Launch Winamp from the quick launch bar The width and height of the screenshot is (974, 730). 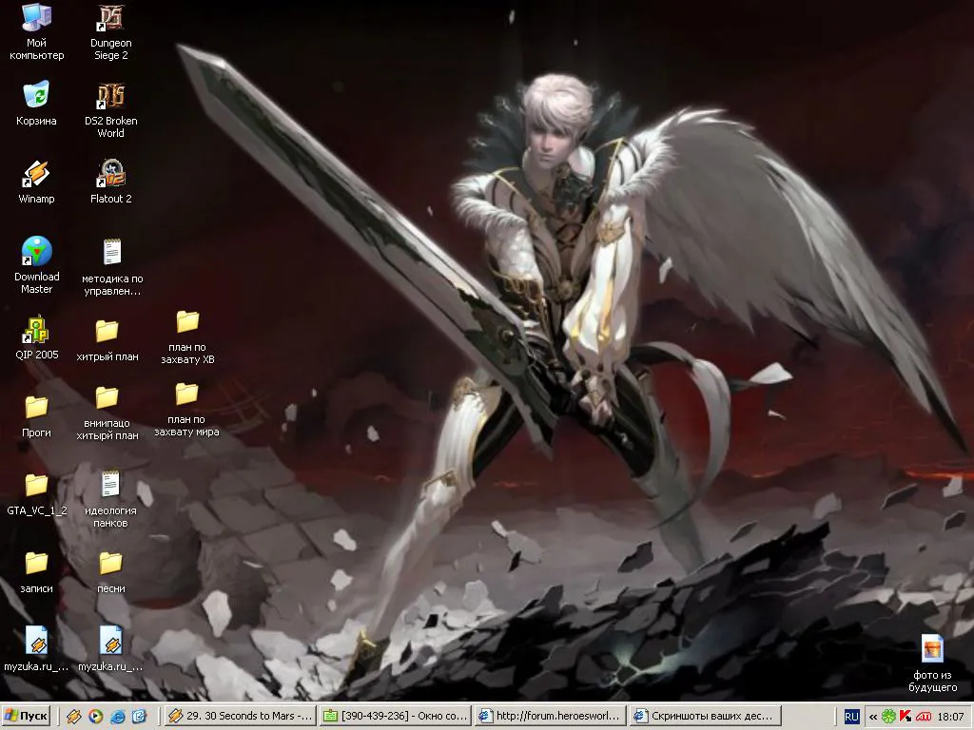coord(74,717)
